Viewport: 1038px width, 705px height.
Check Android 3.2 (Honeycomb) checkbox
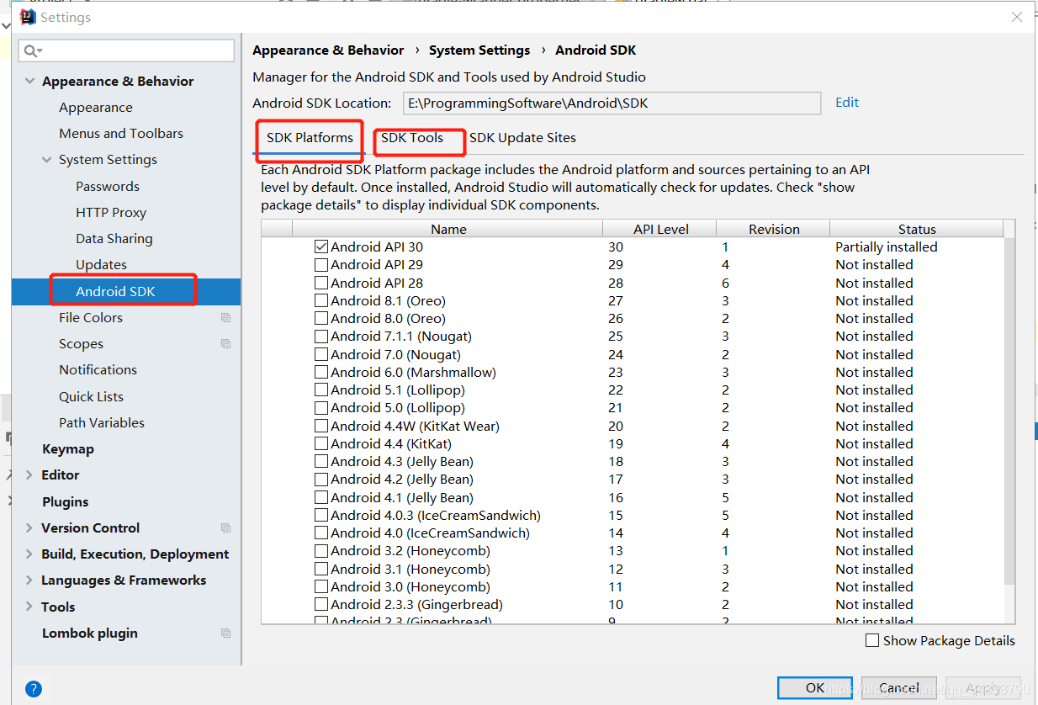[320, 551]
